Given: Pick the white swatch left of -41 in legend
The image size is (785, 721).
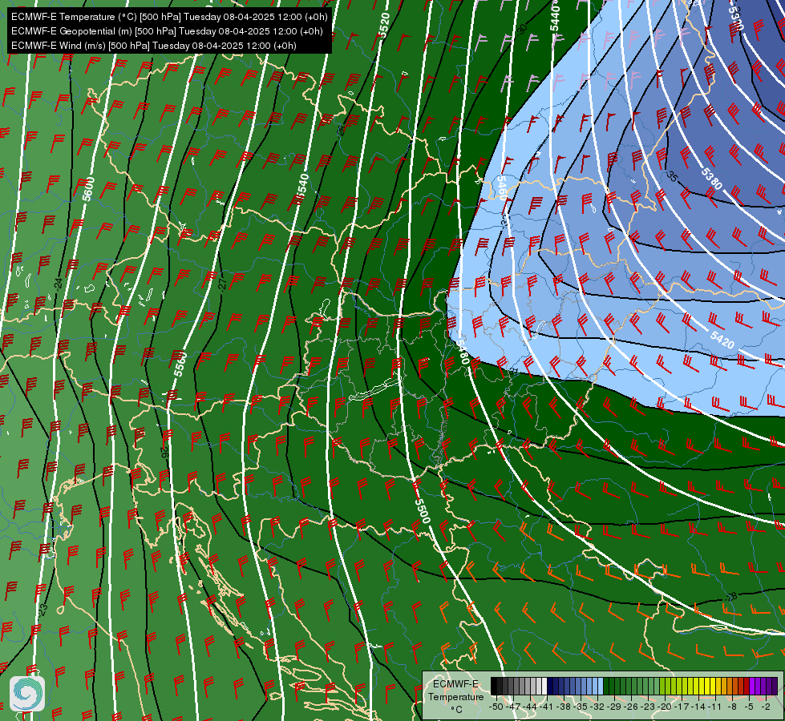Looking at the screenshot, I should 544,686.
